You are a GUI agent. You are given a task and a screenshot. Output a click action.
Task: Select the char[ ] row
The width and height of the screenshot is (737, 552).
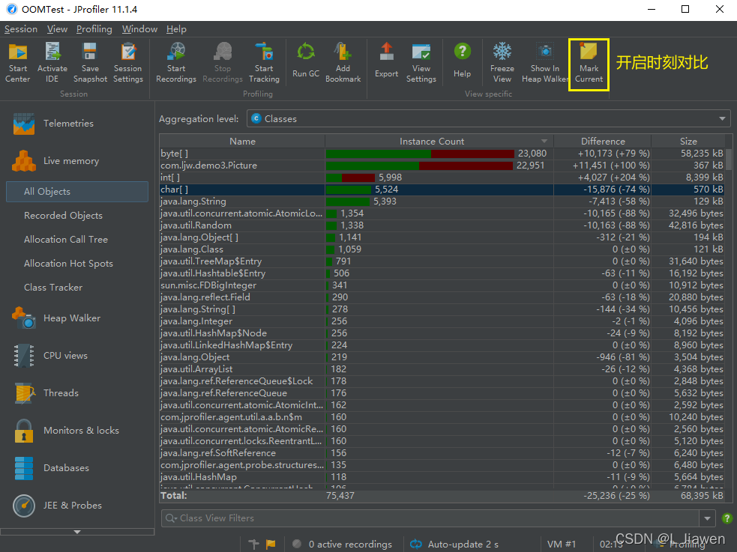pos(442,189)
